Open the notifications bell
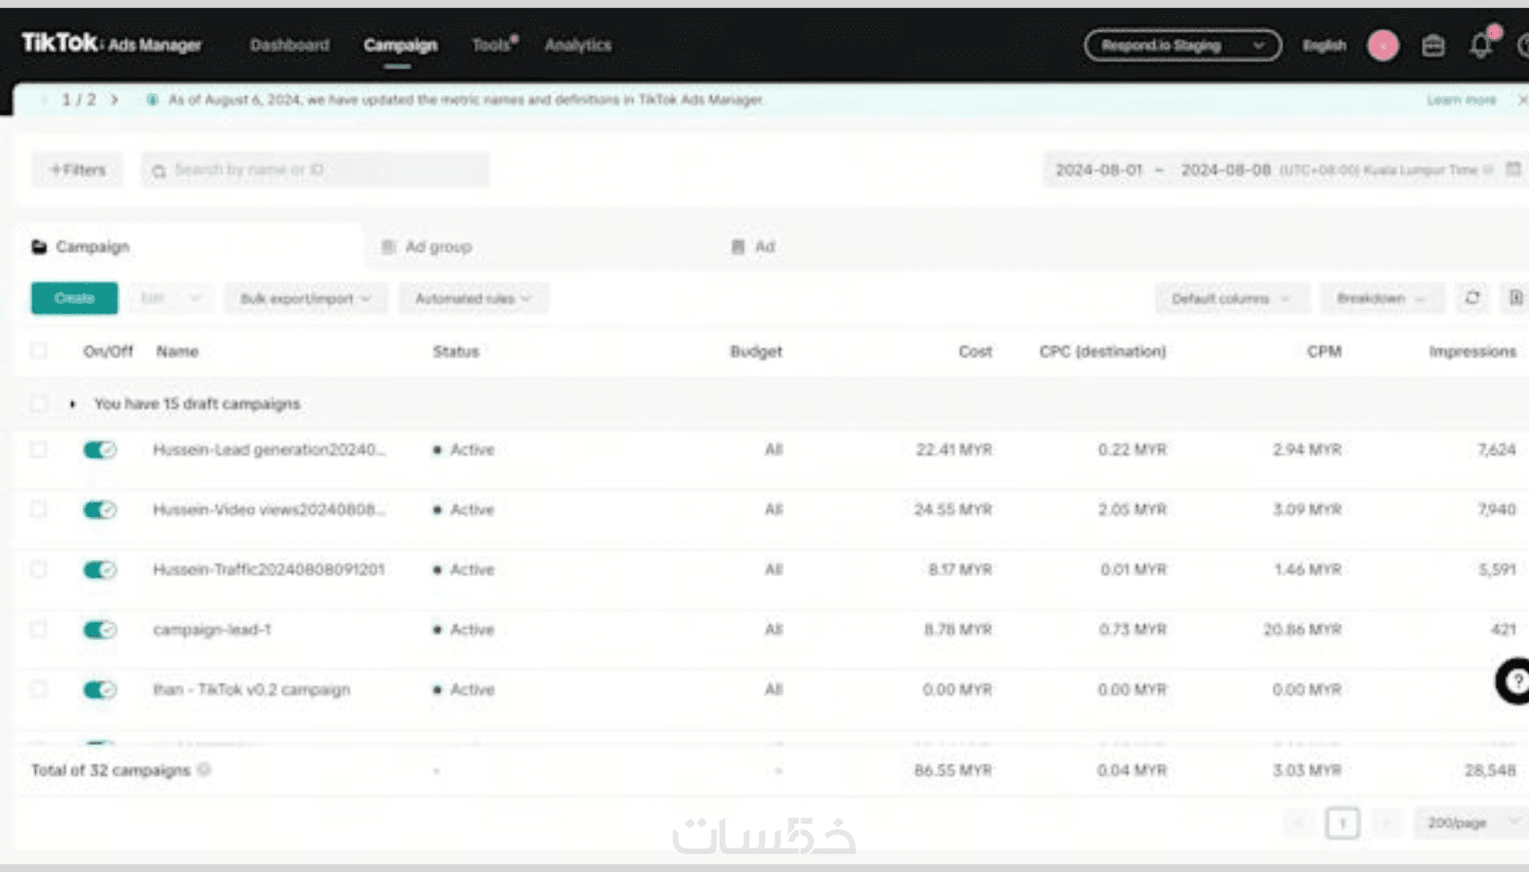Image resolution: width=1529 pixels, height=872 pixels. (1480, 45)
